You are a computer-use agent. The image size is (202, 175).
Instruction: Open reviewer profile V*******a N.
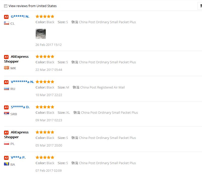click(22, 82)
